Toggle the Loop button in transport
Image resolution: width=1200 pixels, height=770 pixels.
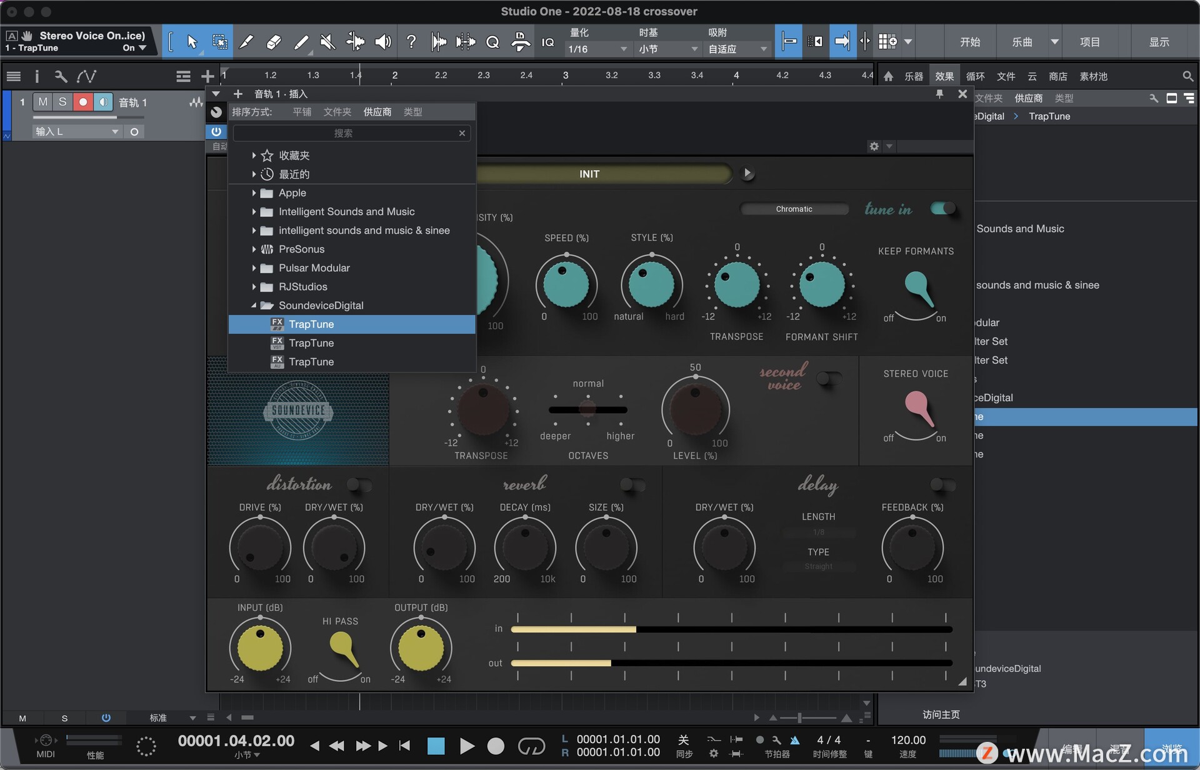point(531,746)
